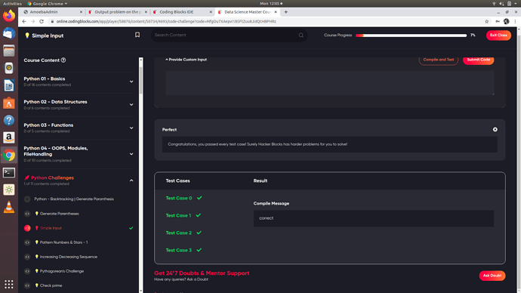
Task: Open Rhythmbox music player in the dock
Action: click(9, 68)
